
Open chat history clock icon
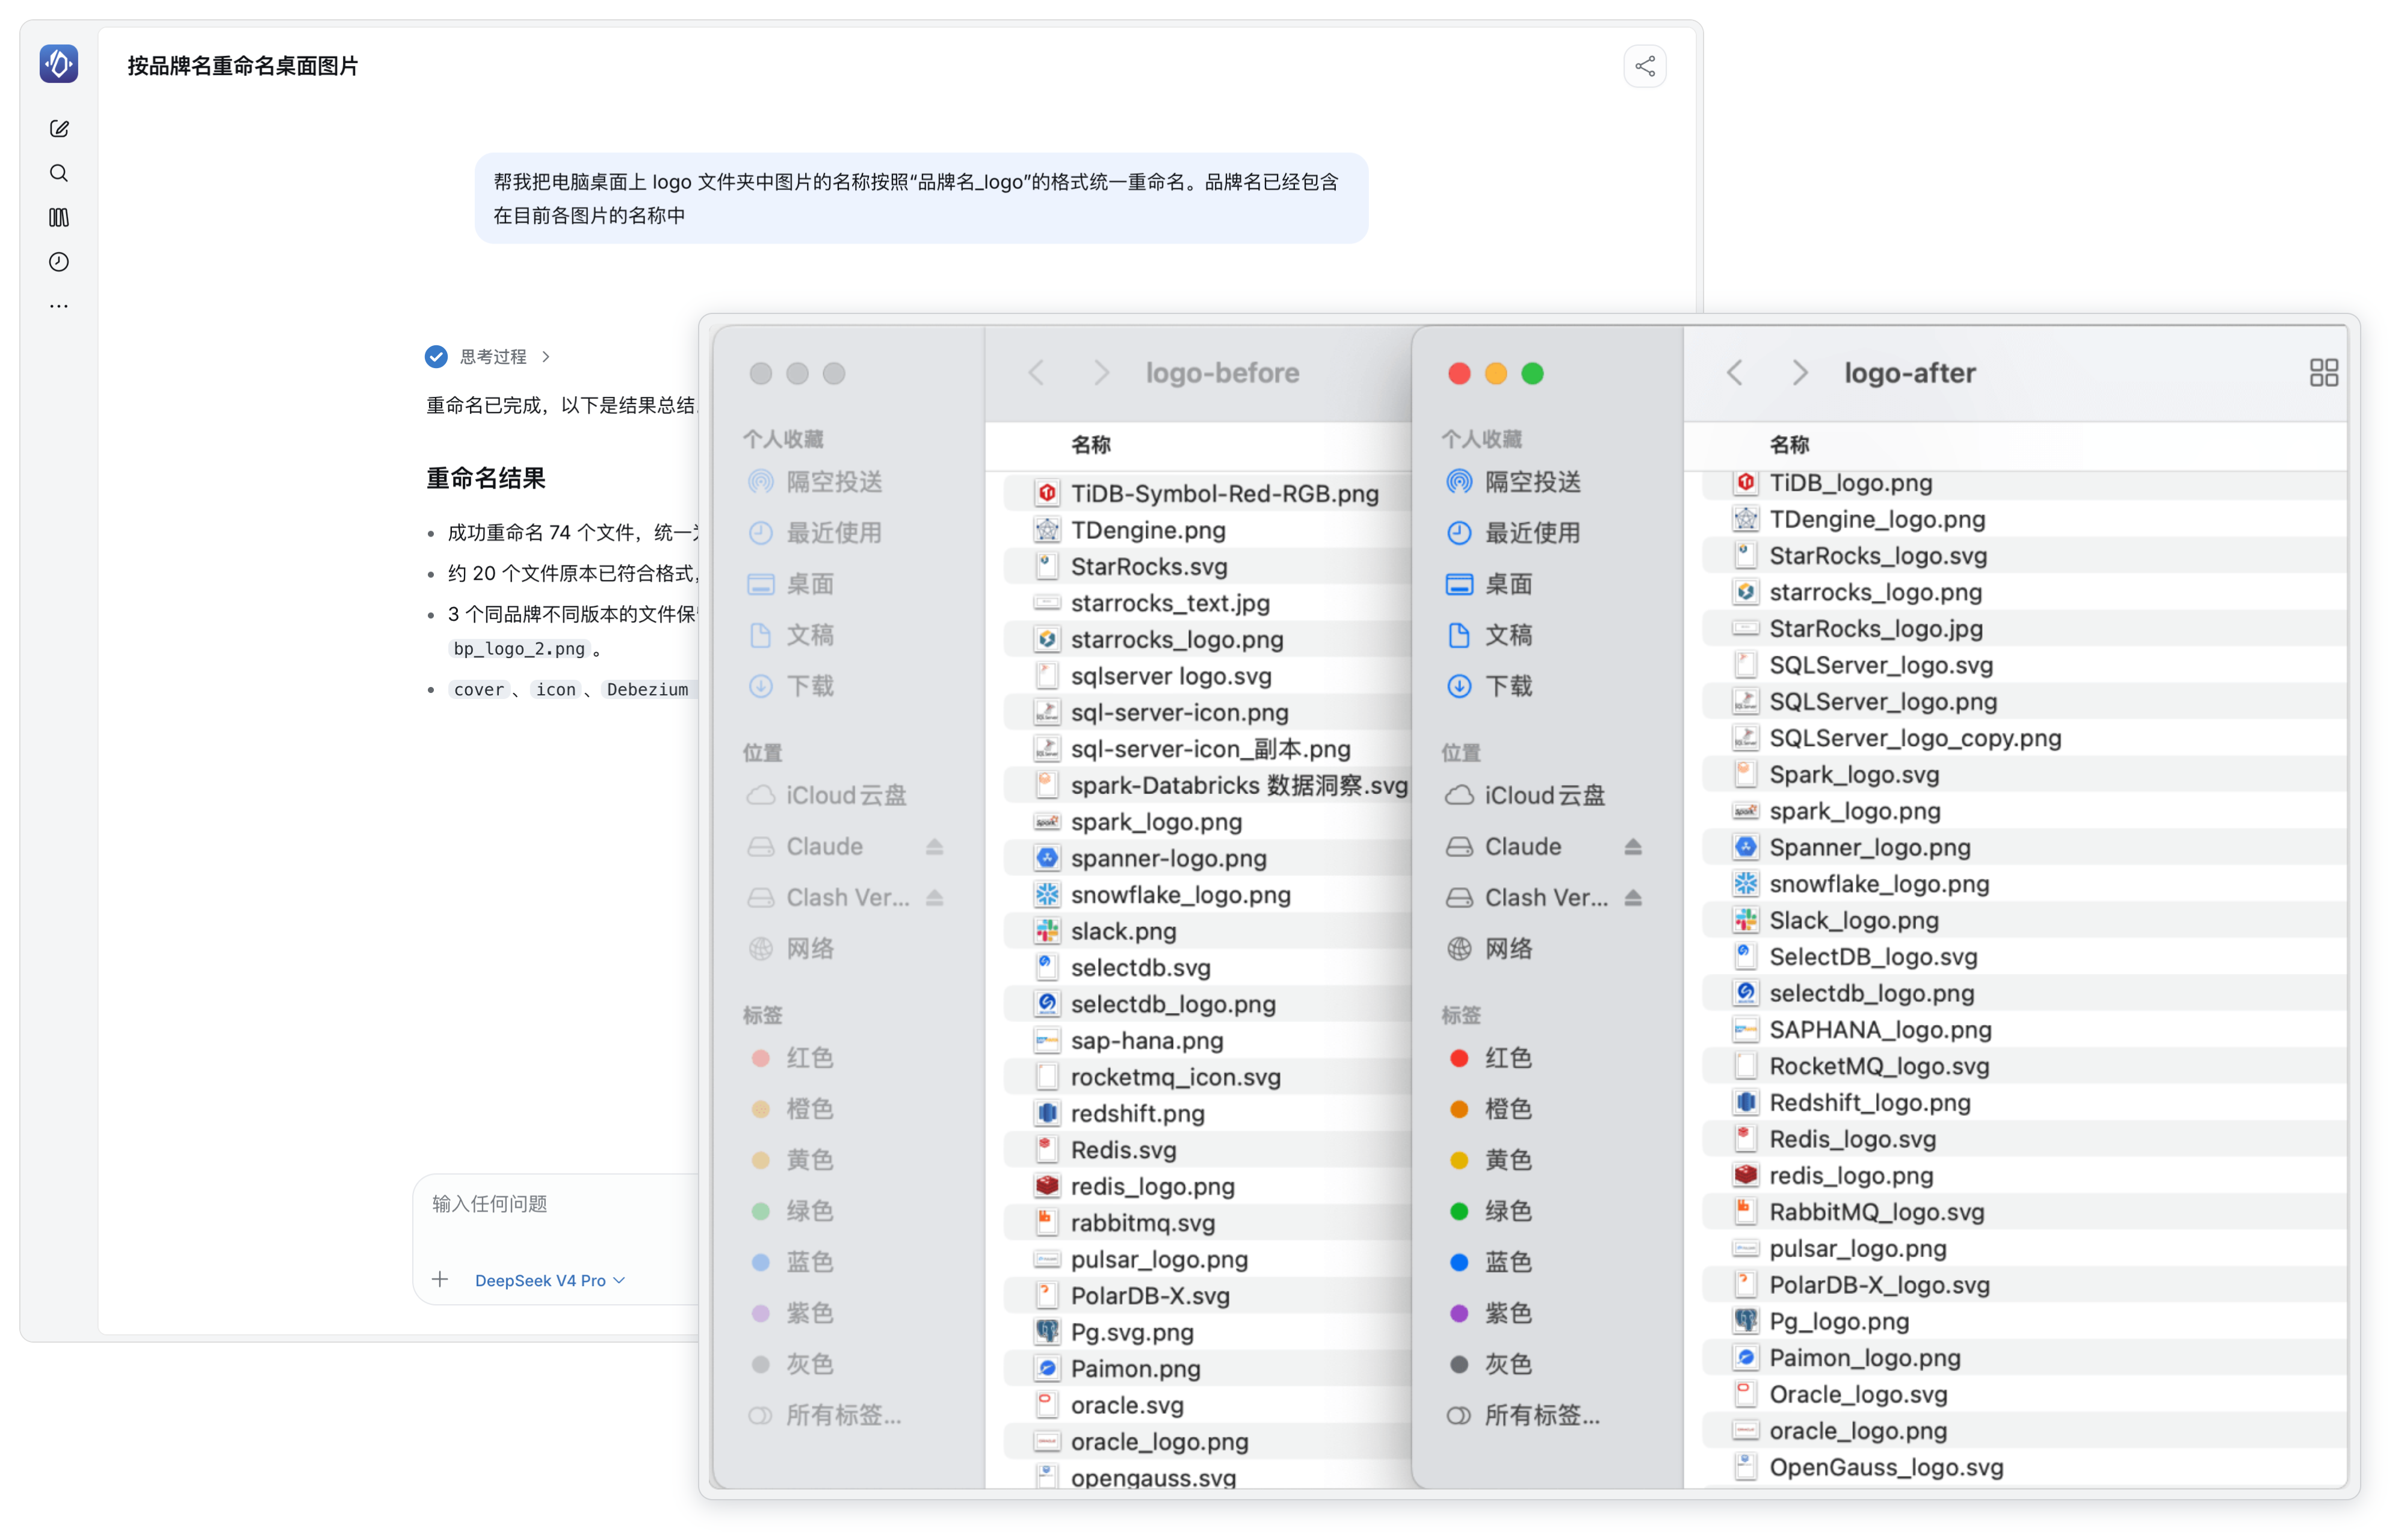tap(59, 262)
